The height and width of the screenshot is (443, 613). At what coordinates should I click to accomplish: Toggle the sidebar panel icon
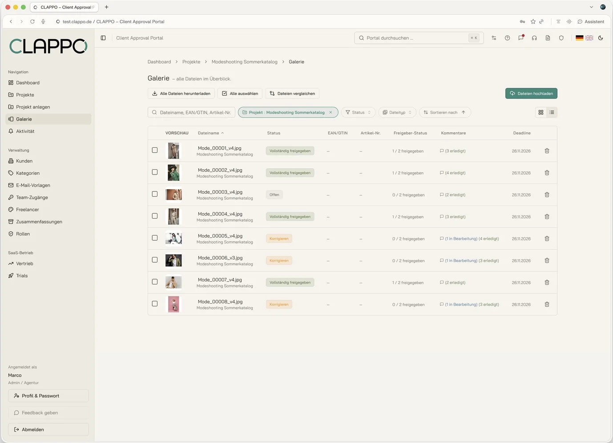coord(103,38)
